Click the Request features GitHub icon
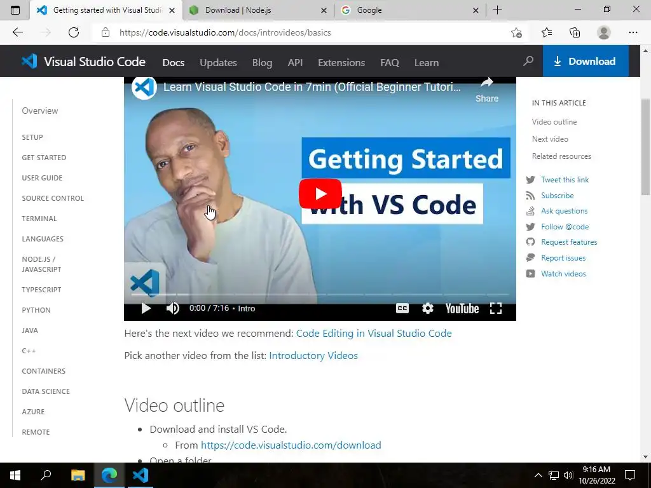The image size is (651, 488). point(530,242)
